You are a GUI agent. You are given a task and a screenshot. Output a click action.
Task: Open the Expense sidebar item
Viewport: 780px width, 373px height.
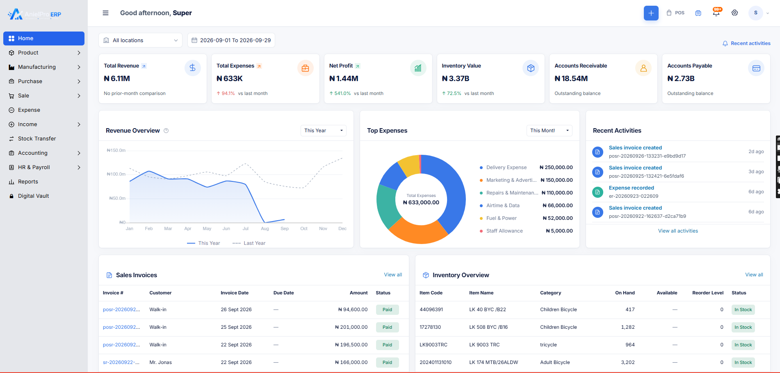point(44,110)
